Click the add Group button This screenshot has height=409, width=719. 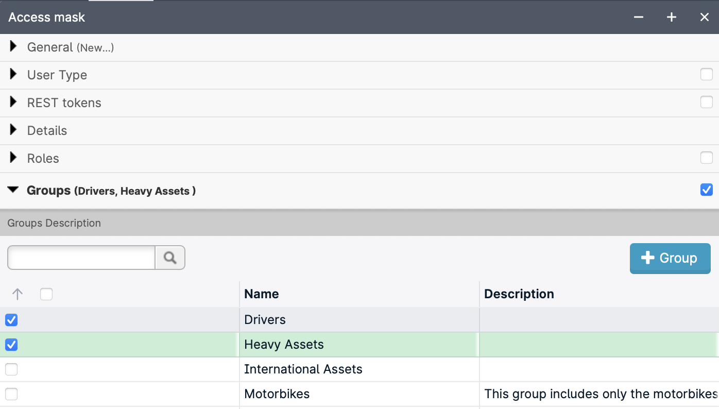pyautogui.click(x=670, y=258)
